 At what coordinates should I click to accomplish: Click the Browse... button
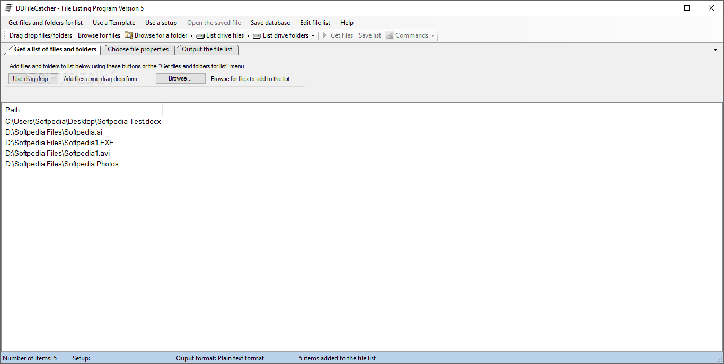pos(180,78)
